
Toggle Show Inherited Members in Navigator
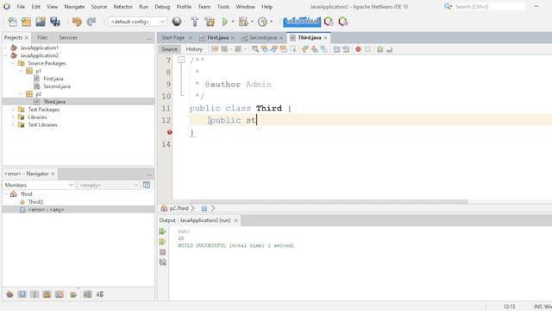pyautogui.click(x=9, y=295)
